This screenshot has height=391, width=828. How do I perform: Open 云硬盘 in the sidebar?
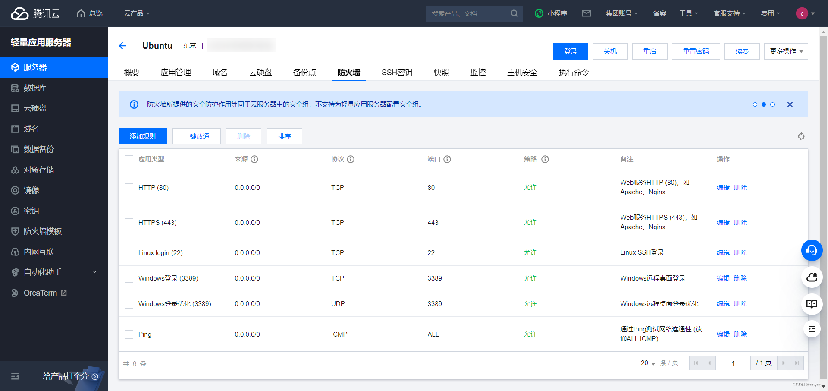(54, 108)
